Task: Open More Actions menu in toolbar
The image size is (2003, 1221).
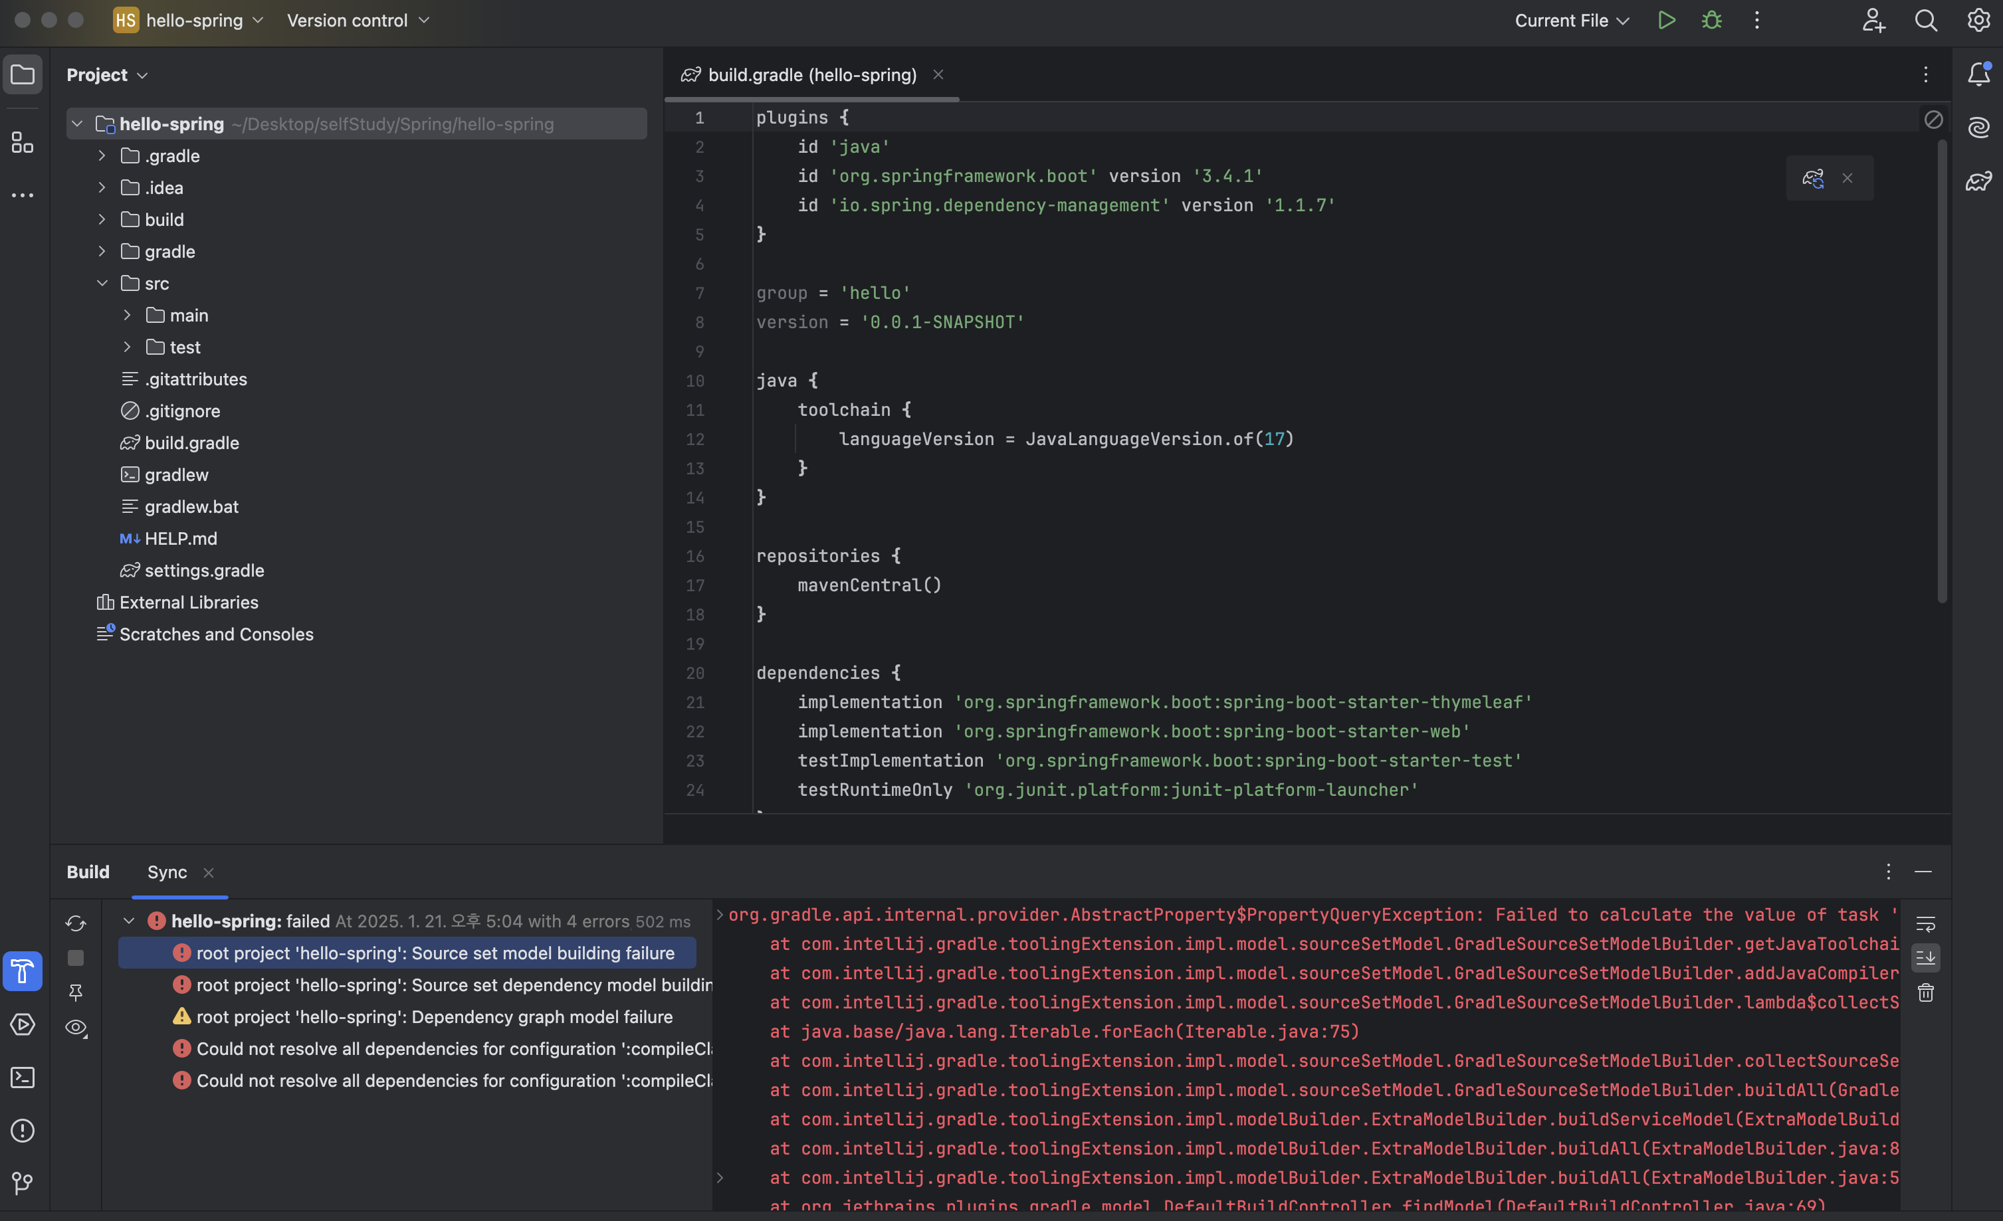Action: (1756, 21)
